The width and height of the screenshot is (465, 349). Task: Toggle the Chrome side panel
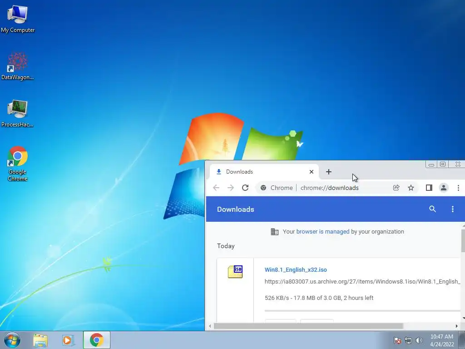(429, 188)
